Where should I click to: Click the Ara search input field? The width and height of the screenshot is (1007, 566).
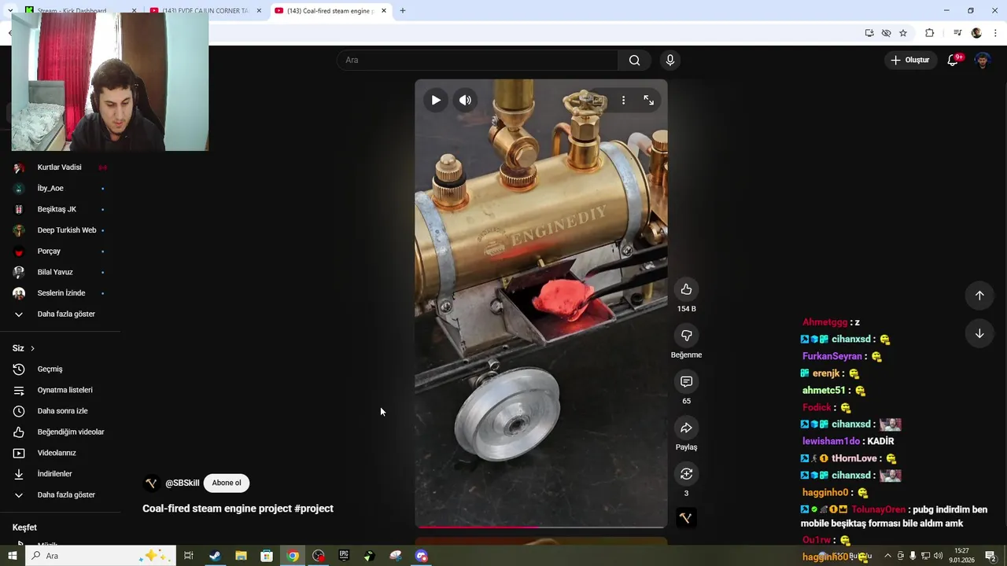(478, 60)
